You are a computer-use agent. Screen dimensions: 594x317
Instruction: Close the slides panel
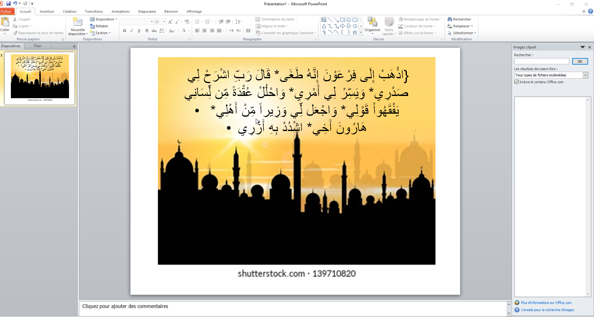pos(74,46)
